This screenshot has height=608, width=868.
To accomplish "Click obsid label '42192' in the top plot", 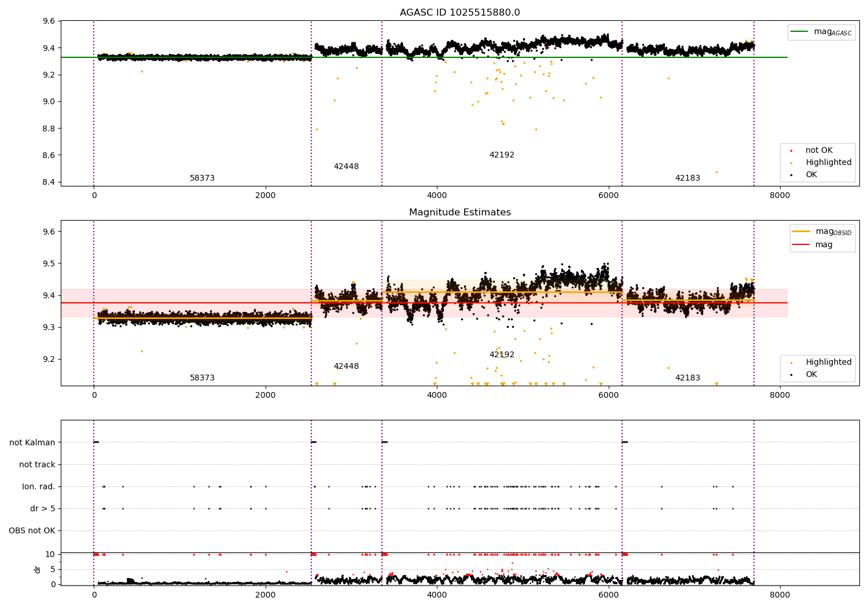I will pyautogui.click(x=502, y=155).
